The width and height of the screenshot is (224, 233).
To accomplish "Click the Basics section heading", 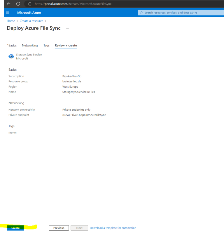I will pos(13,70).
